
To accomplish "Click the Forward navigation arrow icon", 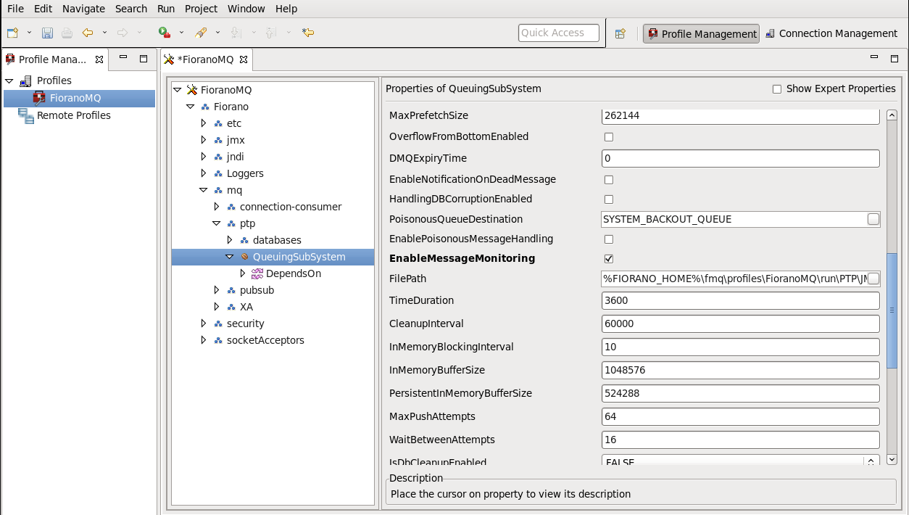I will 123,33.
